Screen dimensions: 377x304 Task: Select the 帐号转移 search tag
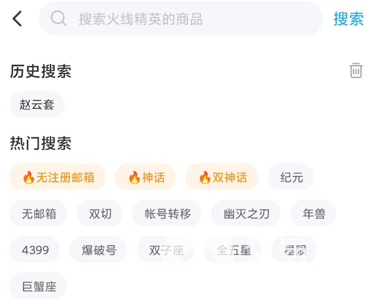(x=167, y=214)
